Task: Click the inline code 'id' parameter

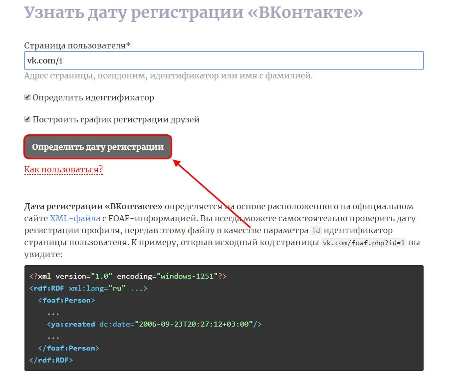Action: (x=316, y=231)
